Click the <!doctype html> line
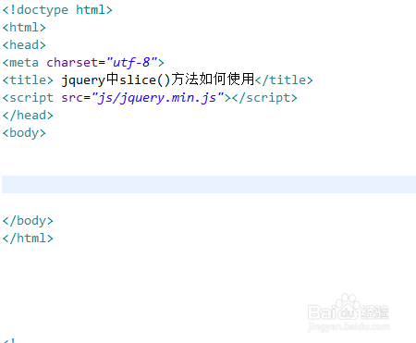The width and height of the screenshot is (416, 343). (x=57, y=10)
